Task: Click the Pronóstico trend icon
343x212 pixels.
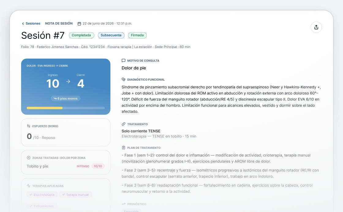Action: [124, 204]
